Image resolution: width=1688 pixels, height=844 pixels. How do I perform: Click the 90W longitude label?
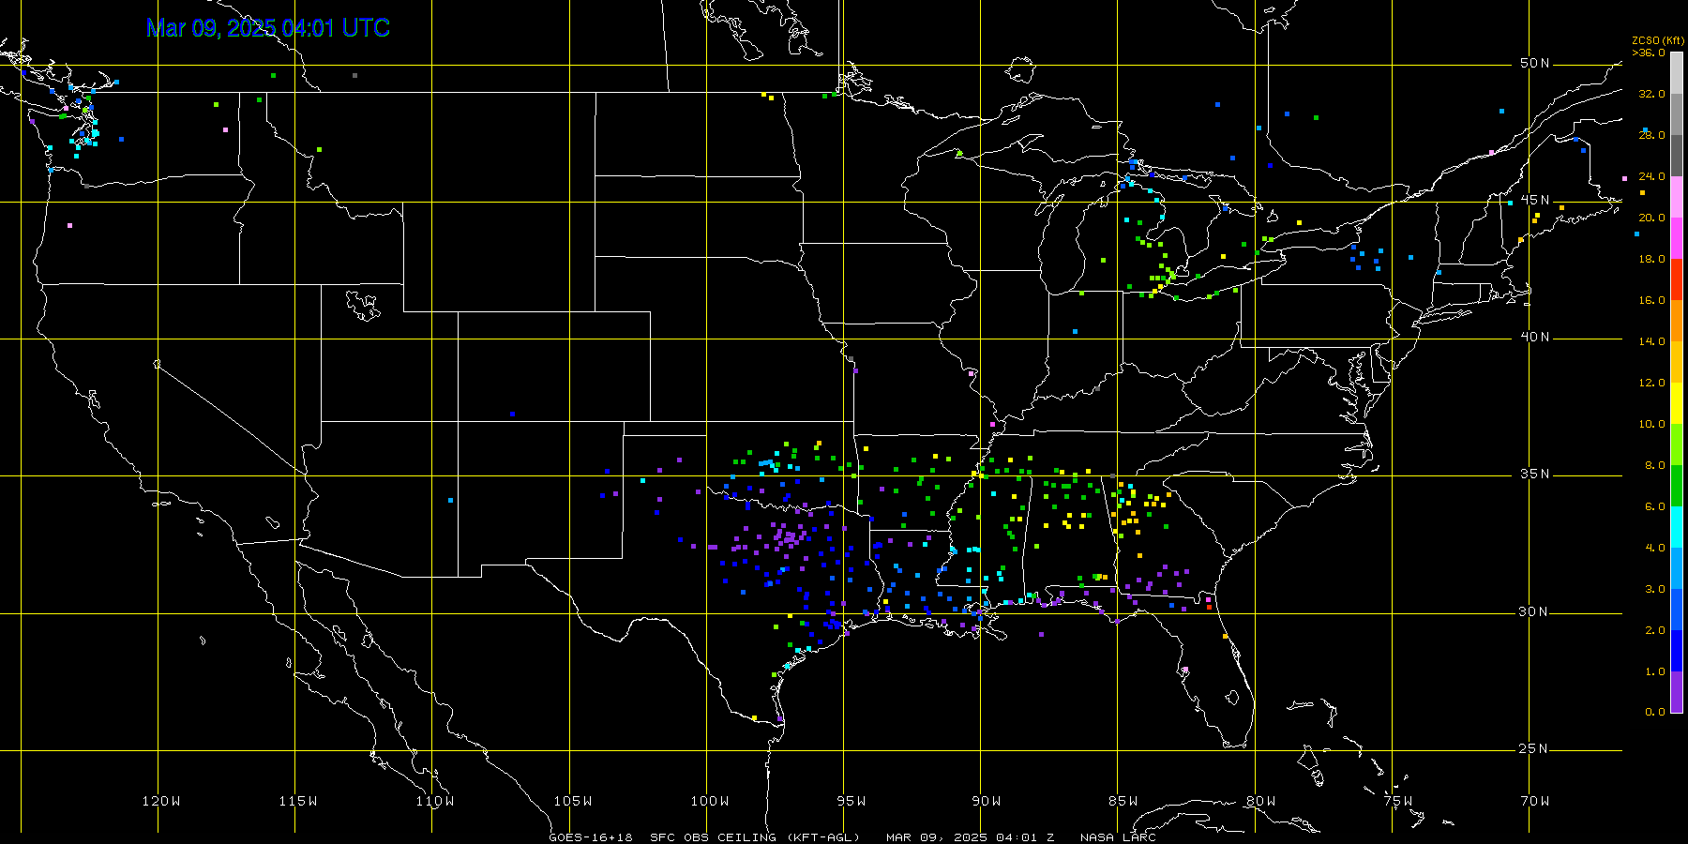click(x=987, y=801)
